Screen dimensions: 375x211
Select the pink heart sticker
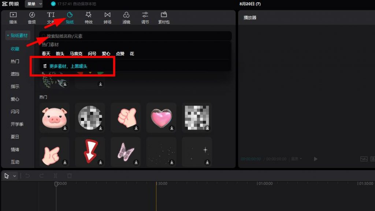(x=161, y=118)
